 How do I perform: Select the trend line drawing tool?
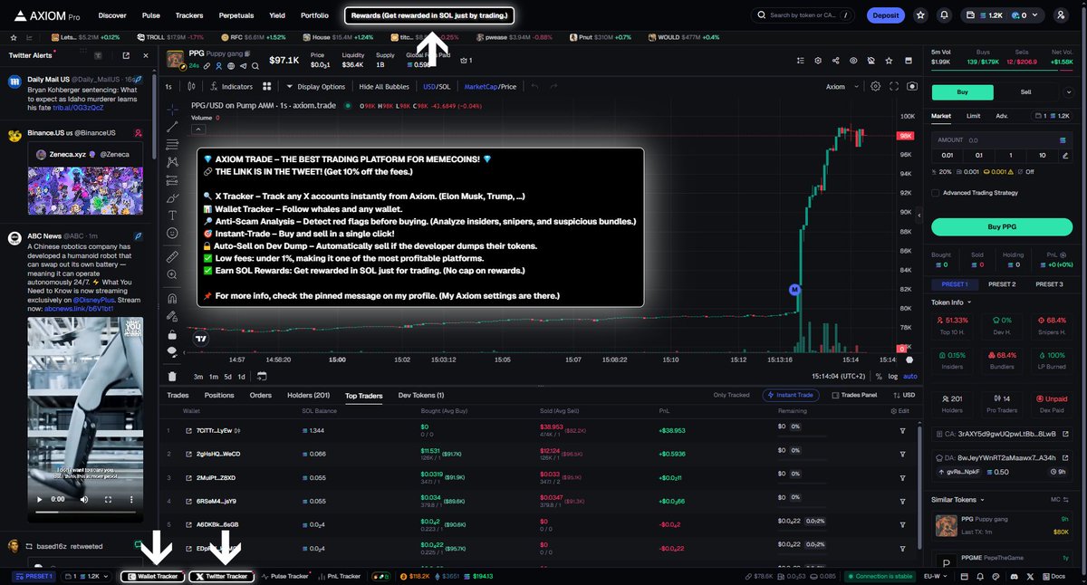coord(172,127)
